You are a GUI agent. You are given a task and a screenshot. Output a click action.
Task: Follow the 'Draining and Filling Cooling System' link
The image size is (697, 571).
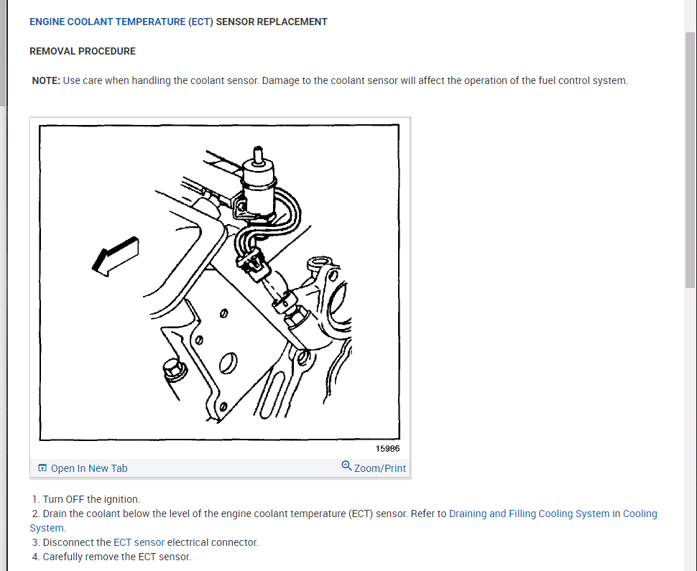point(529,514)
